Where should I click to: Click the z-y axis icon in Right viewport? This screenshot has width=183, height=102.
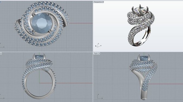tap(100, 97)
